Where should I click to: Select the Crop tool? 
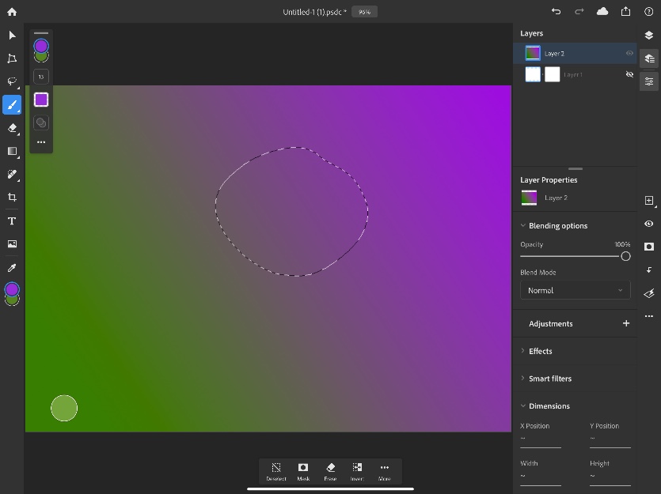12,198
